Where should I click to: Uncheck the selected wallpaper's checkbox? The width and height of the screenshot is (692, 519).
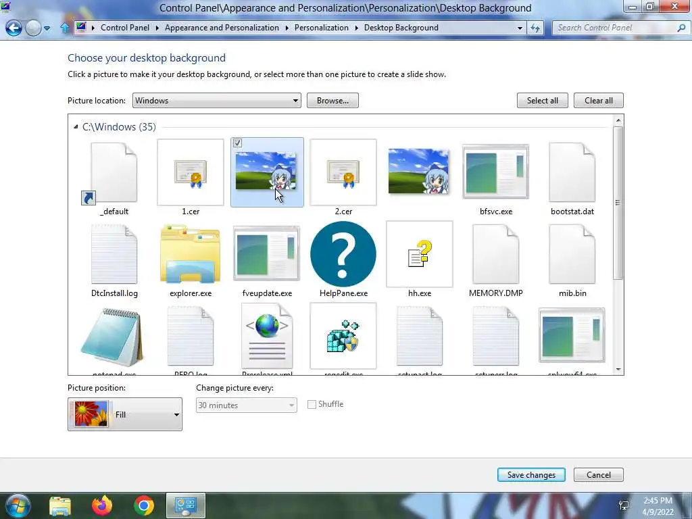click(x=237, y=143)
